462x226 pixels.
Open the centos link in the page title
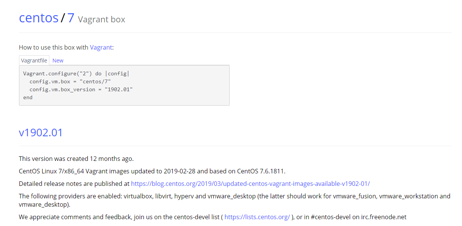[39, 18]
